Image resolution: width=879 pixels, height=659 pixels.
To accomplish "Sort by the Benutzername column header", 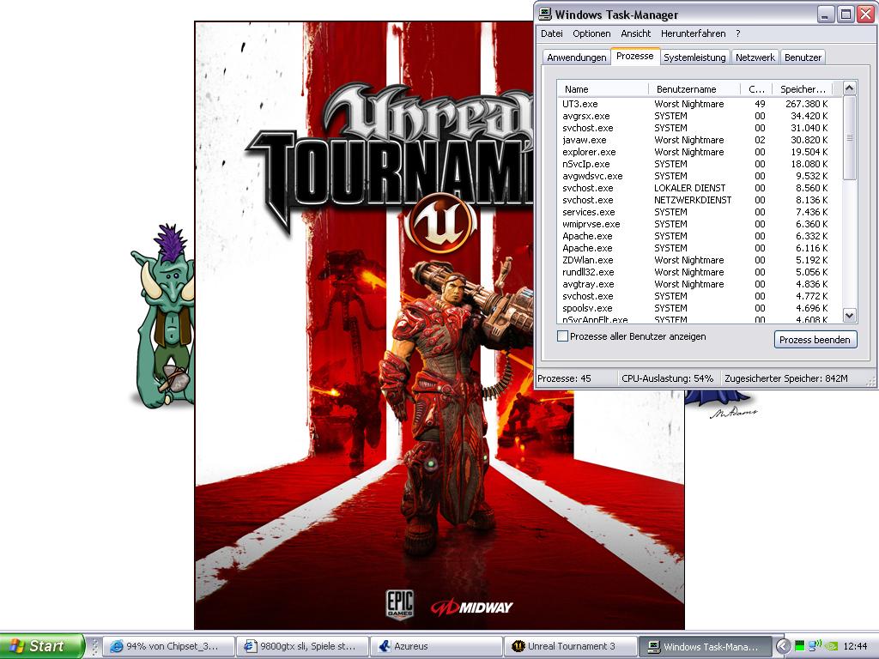I will (694, 89).
